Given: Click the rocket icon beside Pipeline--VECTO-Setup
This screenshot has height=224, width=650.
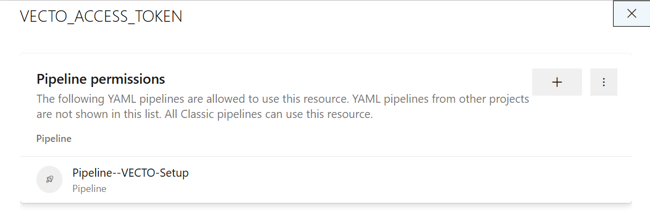Looking at the screenshot, I should click(49, 179).
